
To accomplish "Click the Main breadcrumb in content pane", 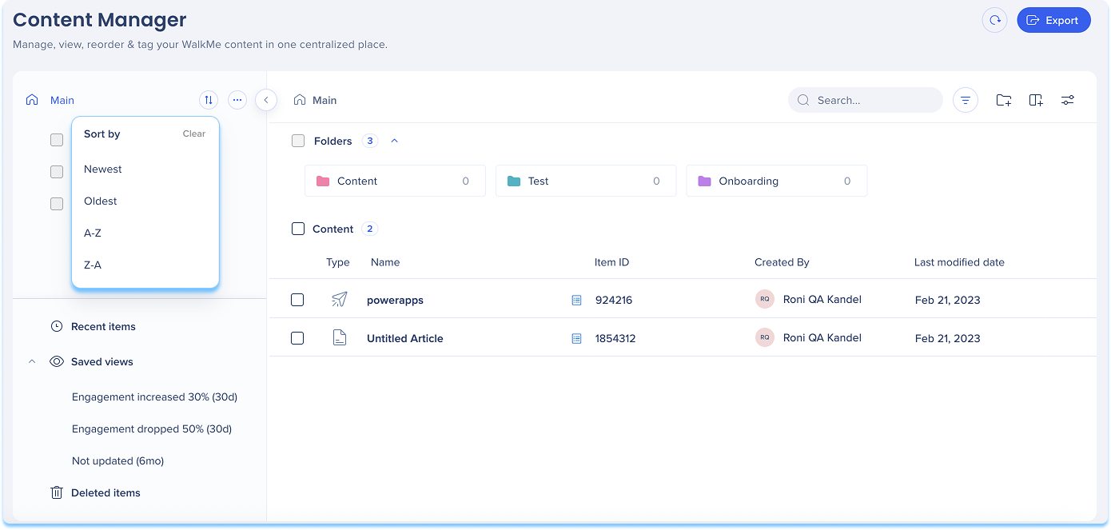I will click(x=325, y=100).
